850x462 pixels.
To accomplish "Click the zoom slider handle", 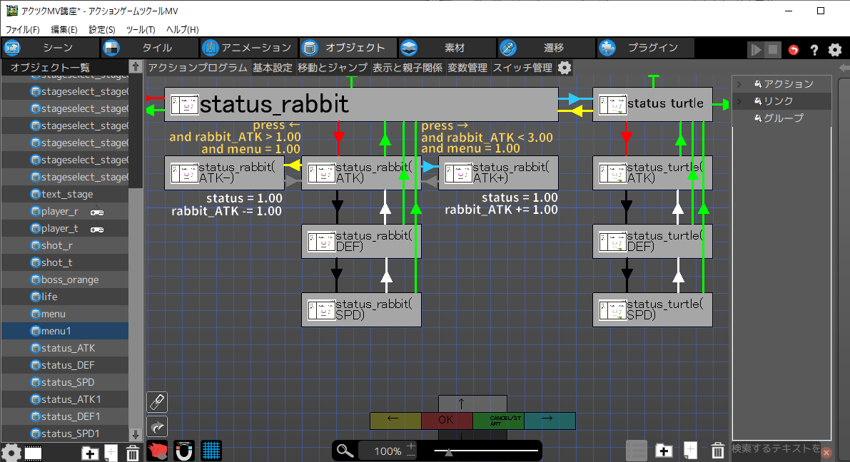I will (x=448, y=451).
